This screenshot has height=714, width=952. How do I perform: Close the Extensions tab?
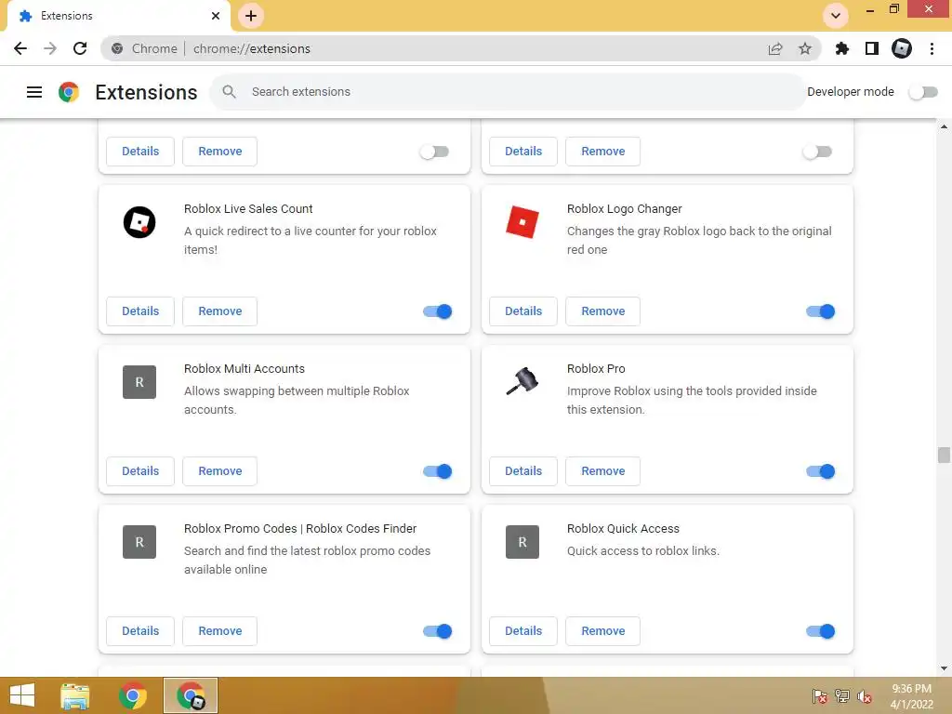216,16
